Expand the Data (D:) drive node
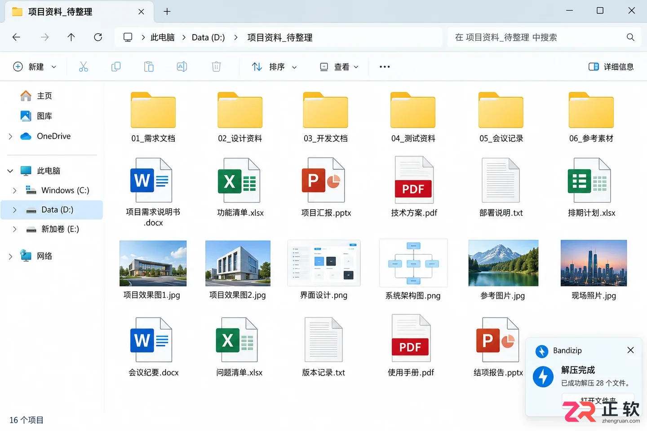The height and width of the screenshot is (431, 647). (15, 210)
